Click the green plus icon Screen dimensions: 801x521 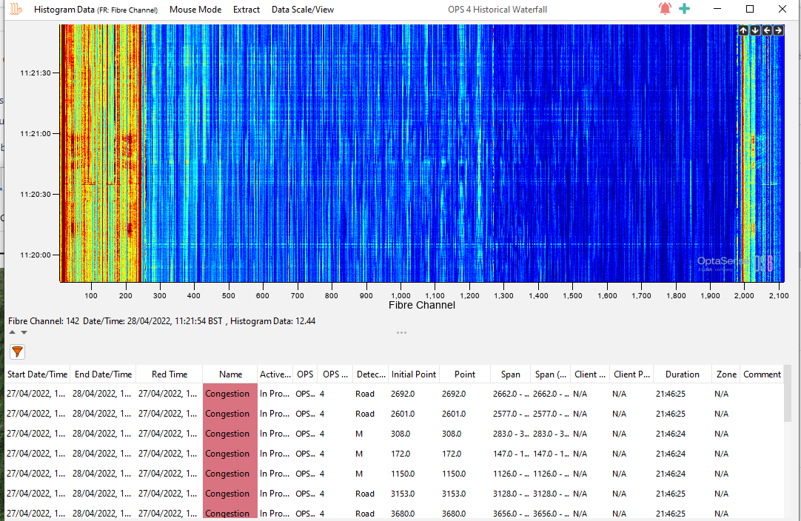[x=685, y=9]
